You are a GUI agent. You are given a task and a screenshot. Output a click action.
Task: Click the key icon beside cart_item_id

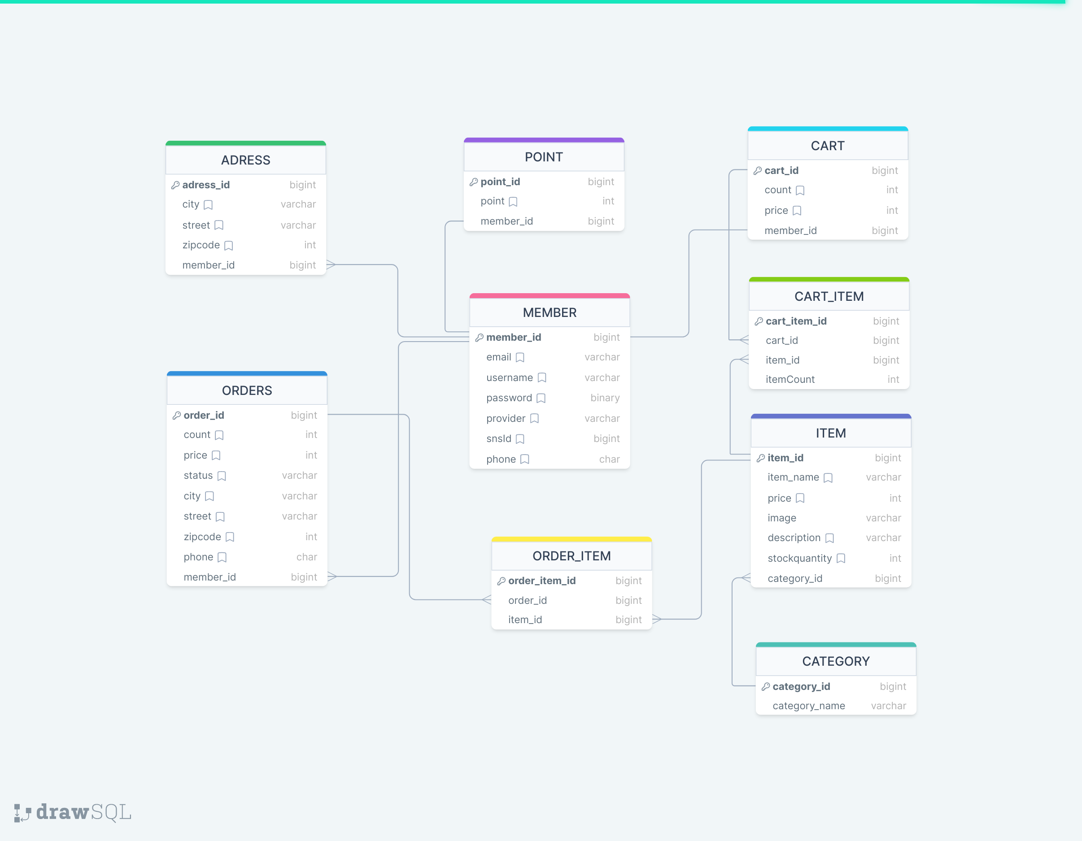[x=759, y=321]
